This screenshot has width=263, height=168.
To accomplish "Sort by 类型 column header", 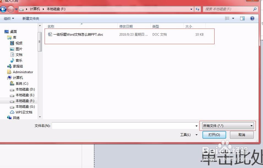I will coord(155,26).
